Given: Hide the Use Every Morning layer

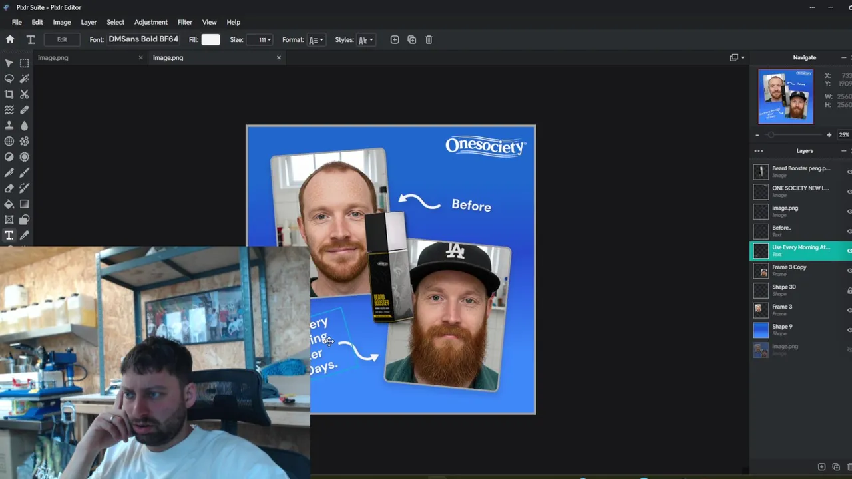Looking at the screenshot, I should pyautogui.click(x=849, y=251).
